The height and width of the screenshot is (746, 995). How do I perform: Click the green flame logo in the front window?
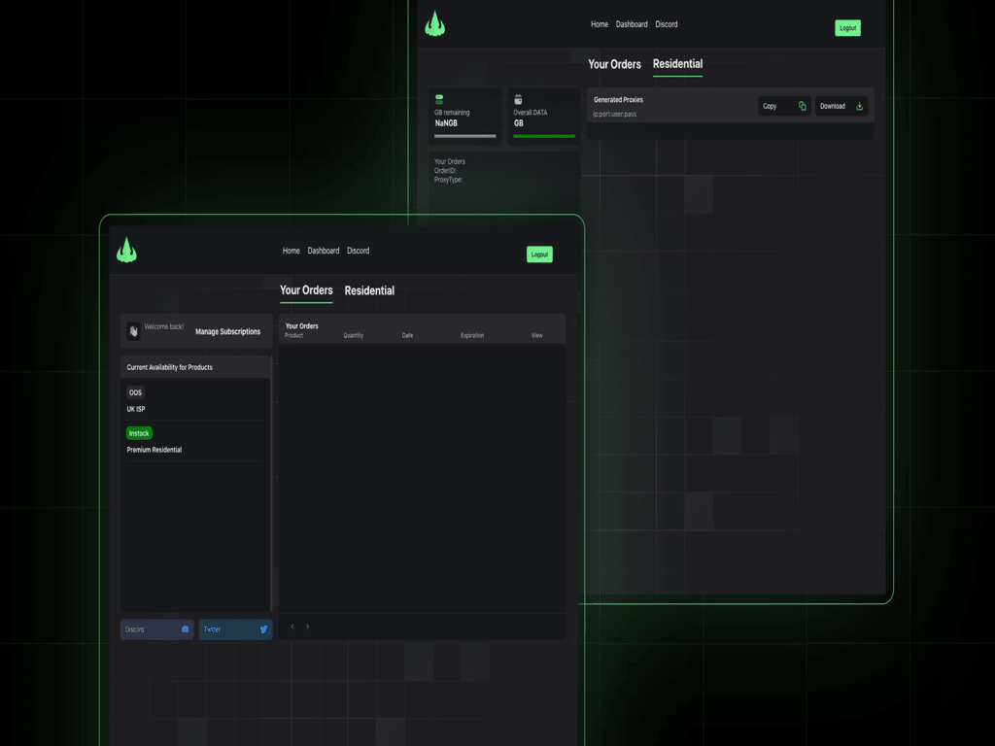[x=127, y=250]
